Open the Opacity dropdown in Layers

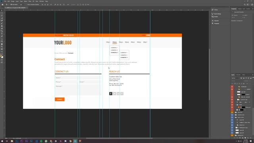[250, 81]
